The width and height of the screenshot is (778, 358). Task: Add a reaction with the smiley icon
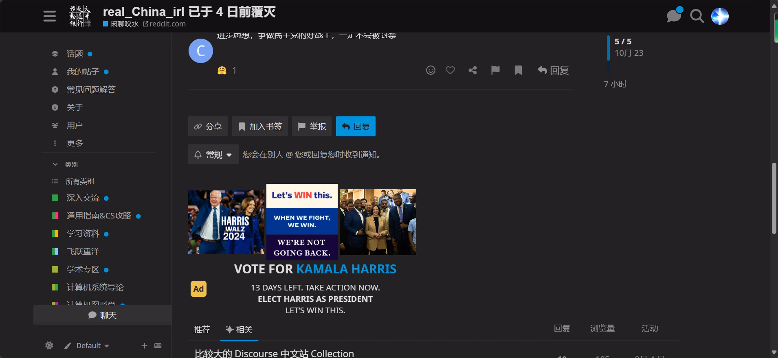pos(431,70)
